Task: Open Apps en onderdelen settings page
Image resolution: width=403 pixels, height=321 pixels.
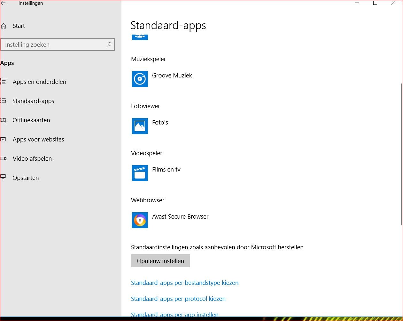Action: [x=39, y=82]
